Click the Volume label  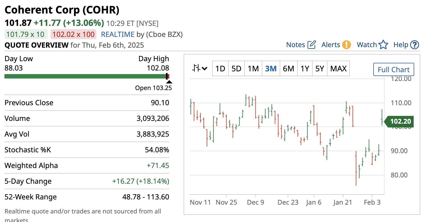click(x=17, y=118)
